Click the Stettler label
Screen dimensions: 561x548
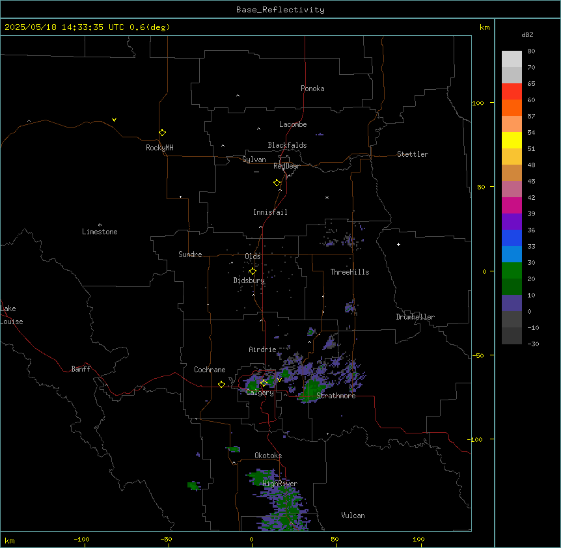[412, 154]
